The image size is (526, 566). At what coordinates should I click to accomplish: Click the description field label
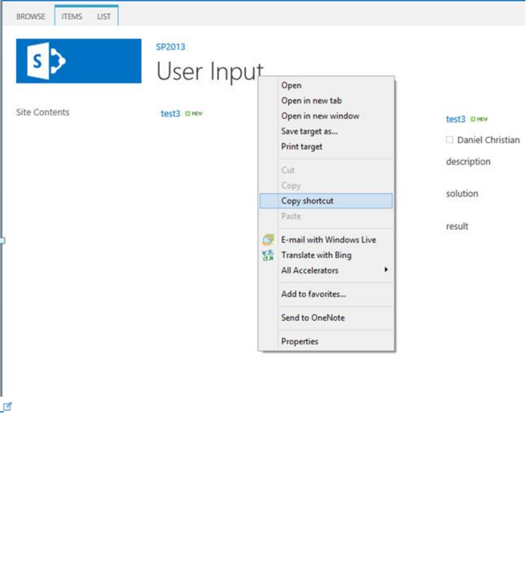pyautogui.click(x=468, y=162)
